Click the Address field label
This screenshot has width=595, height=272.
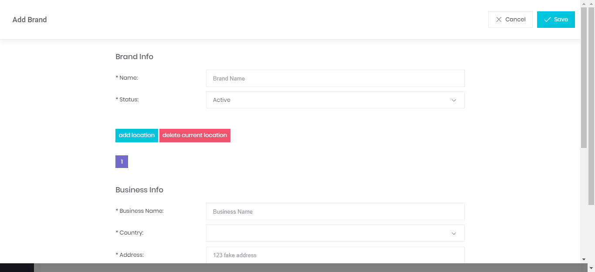(131, 255)
